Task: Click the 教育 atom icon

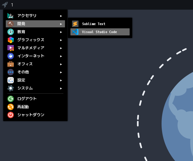Action: click(11, 32)
